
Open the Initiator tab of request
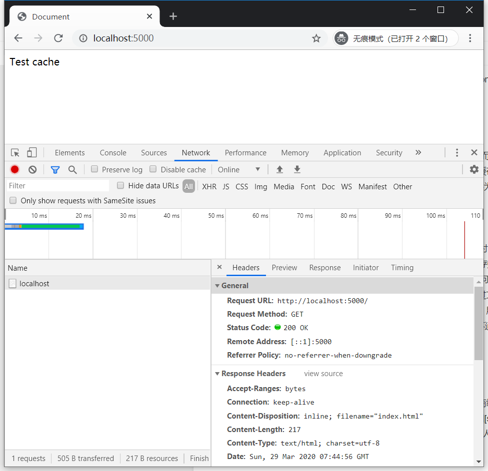click(365, 268)
